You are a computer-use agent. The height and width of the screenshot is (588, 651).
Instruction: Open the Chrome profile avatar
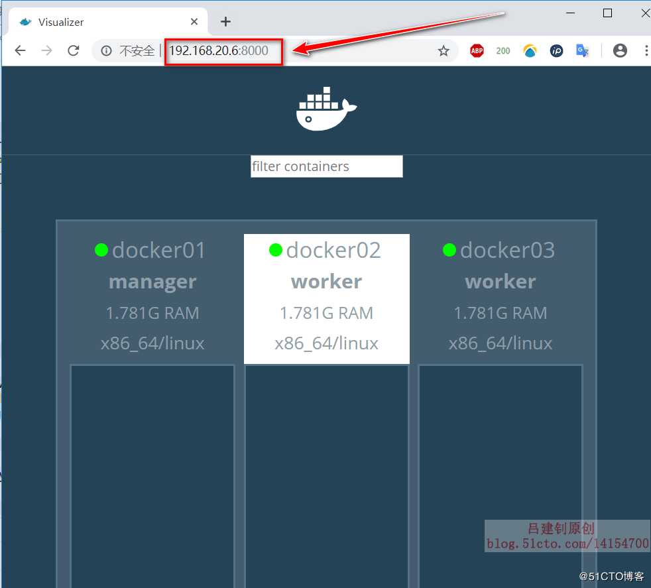pyautogui.click(x=620, y=50)
